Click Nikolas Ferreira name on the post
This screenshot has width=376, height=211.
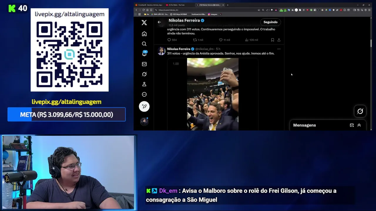point(179,49)
